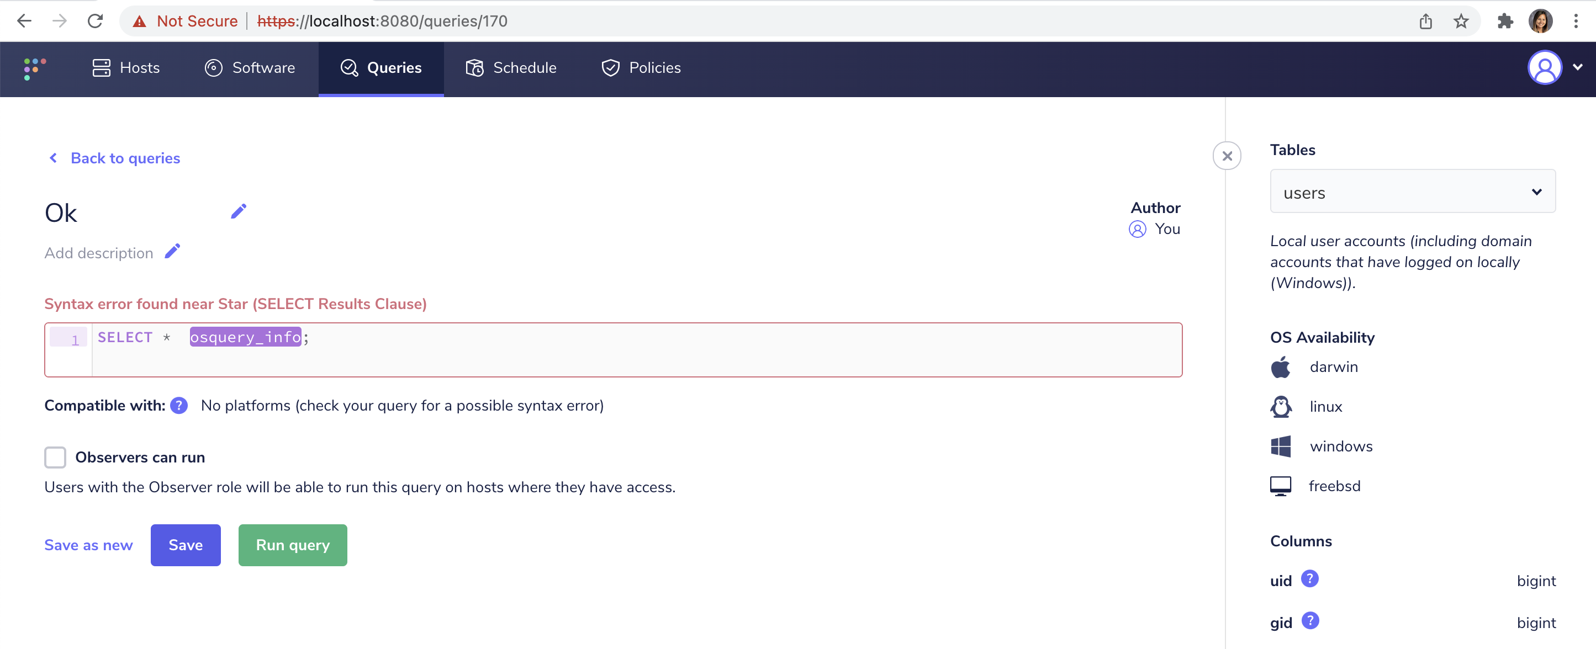This screenshot has height=649, width=1596.
Task: Expand the account dropdown chevron
Action: pos(1578,67)
